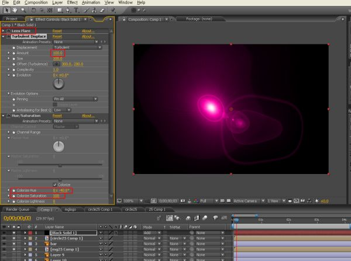Click Reset for Turbulent Displace
The image size is (351, 261).
coord(57,36)
